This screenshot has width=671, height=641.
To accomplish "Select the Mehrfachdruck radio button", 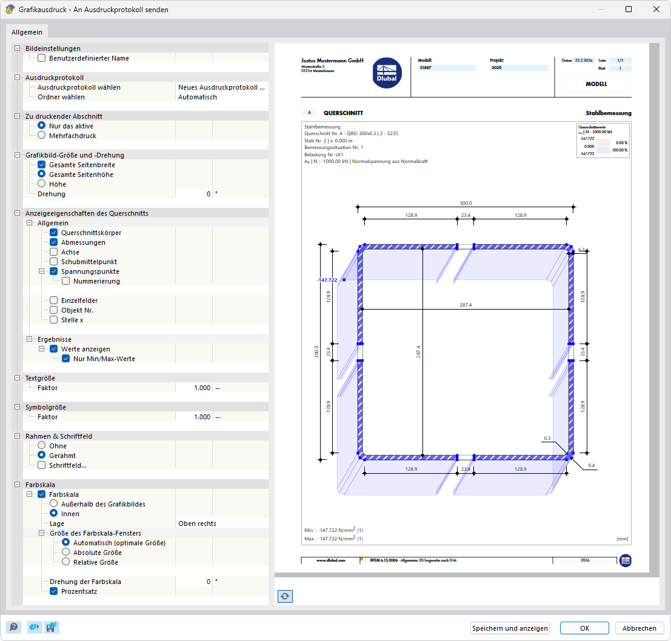I will coord(41,136).
